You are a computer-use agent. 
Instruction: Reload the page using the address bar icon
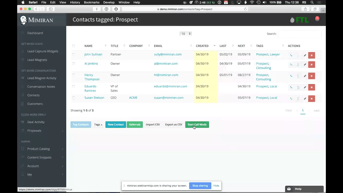pyautogui.click(x=245, y=9)
